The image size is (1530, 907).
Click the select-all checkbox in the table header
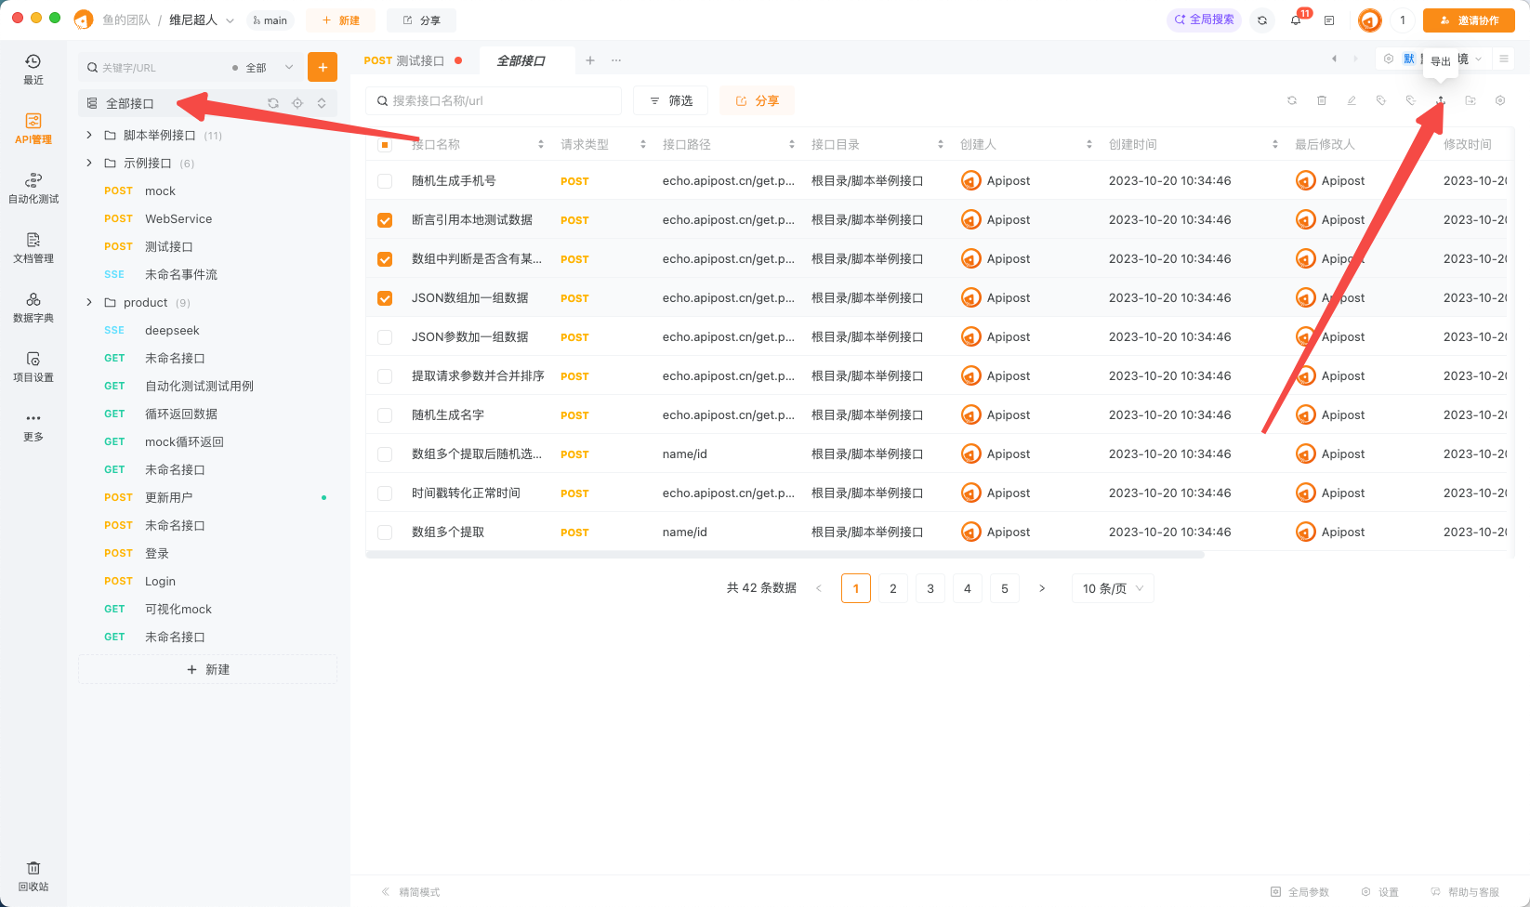click(385, 143)
